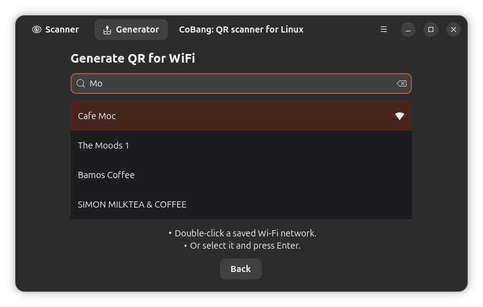The image size is (483, 307).
Task: Click the 'Generate QR for WiFi' heading
Action: coord(132,58)
